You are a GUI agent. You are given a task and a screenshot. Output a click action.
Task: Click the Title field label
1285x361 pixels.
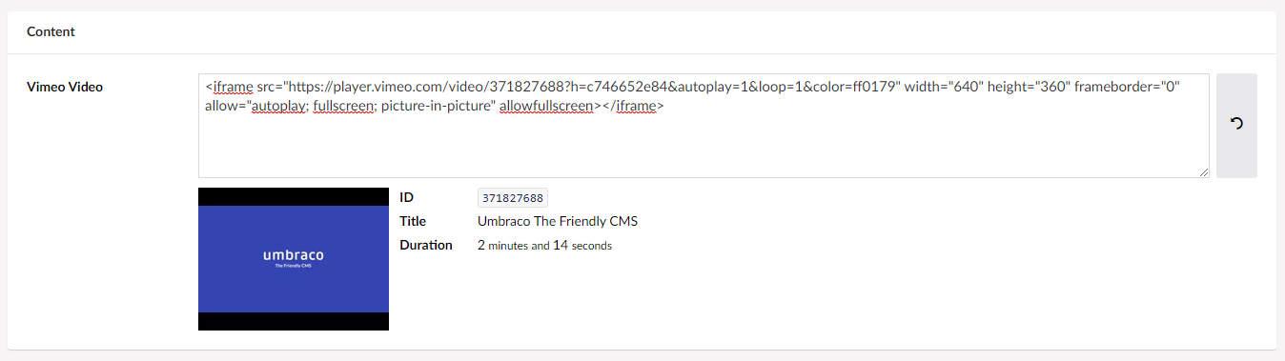coord(412,221)
